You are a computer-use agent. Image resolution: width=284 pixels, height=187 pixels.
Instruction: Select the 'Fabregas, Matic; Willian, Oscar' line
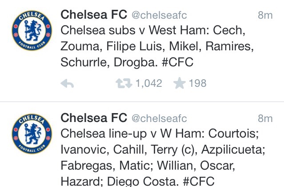click(148, 166)
